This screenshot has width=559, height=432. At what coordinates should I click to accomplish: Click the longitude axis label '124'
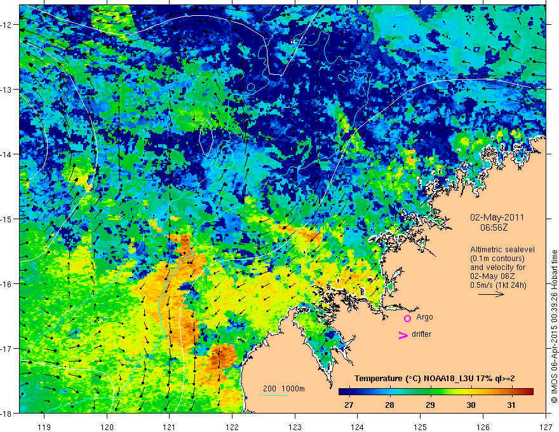point(358,428)
